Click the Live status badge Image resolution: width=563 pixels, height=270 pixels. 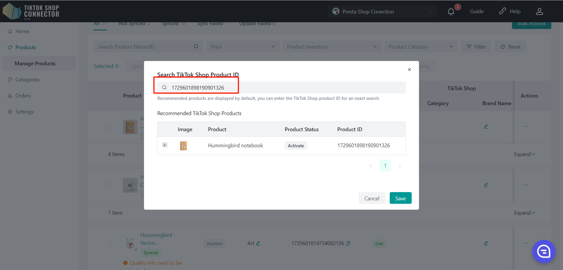click(379, 243)
